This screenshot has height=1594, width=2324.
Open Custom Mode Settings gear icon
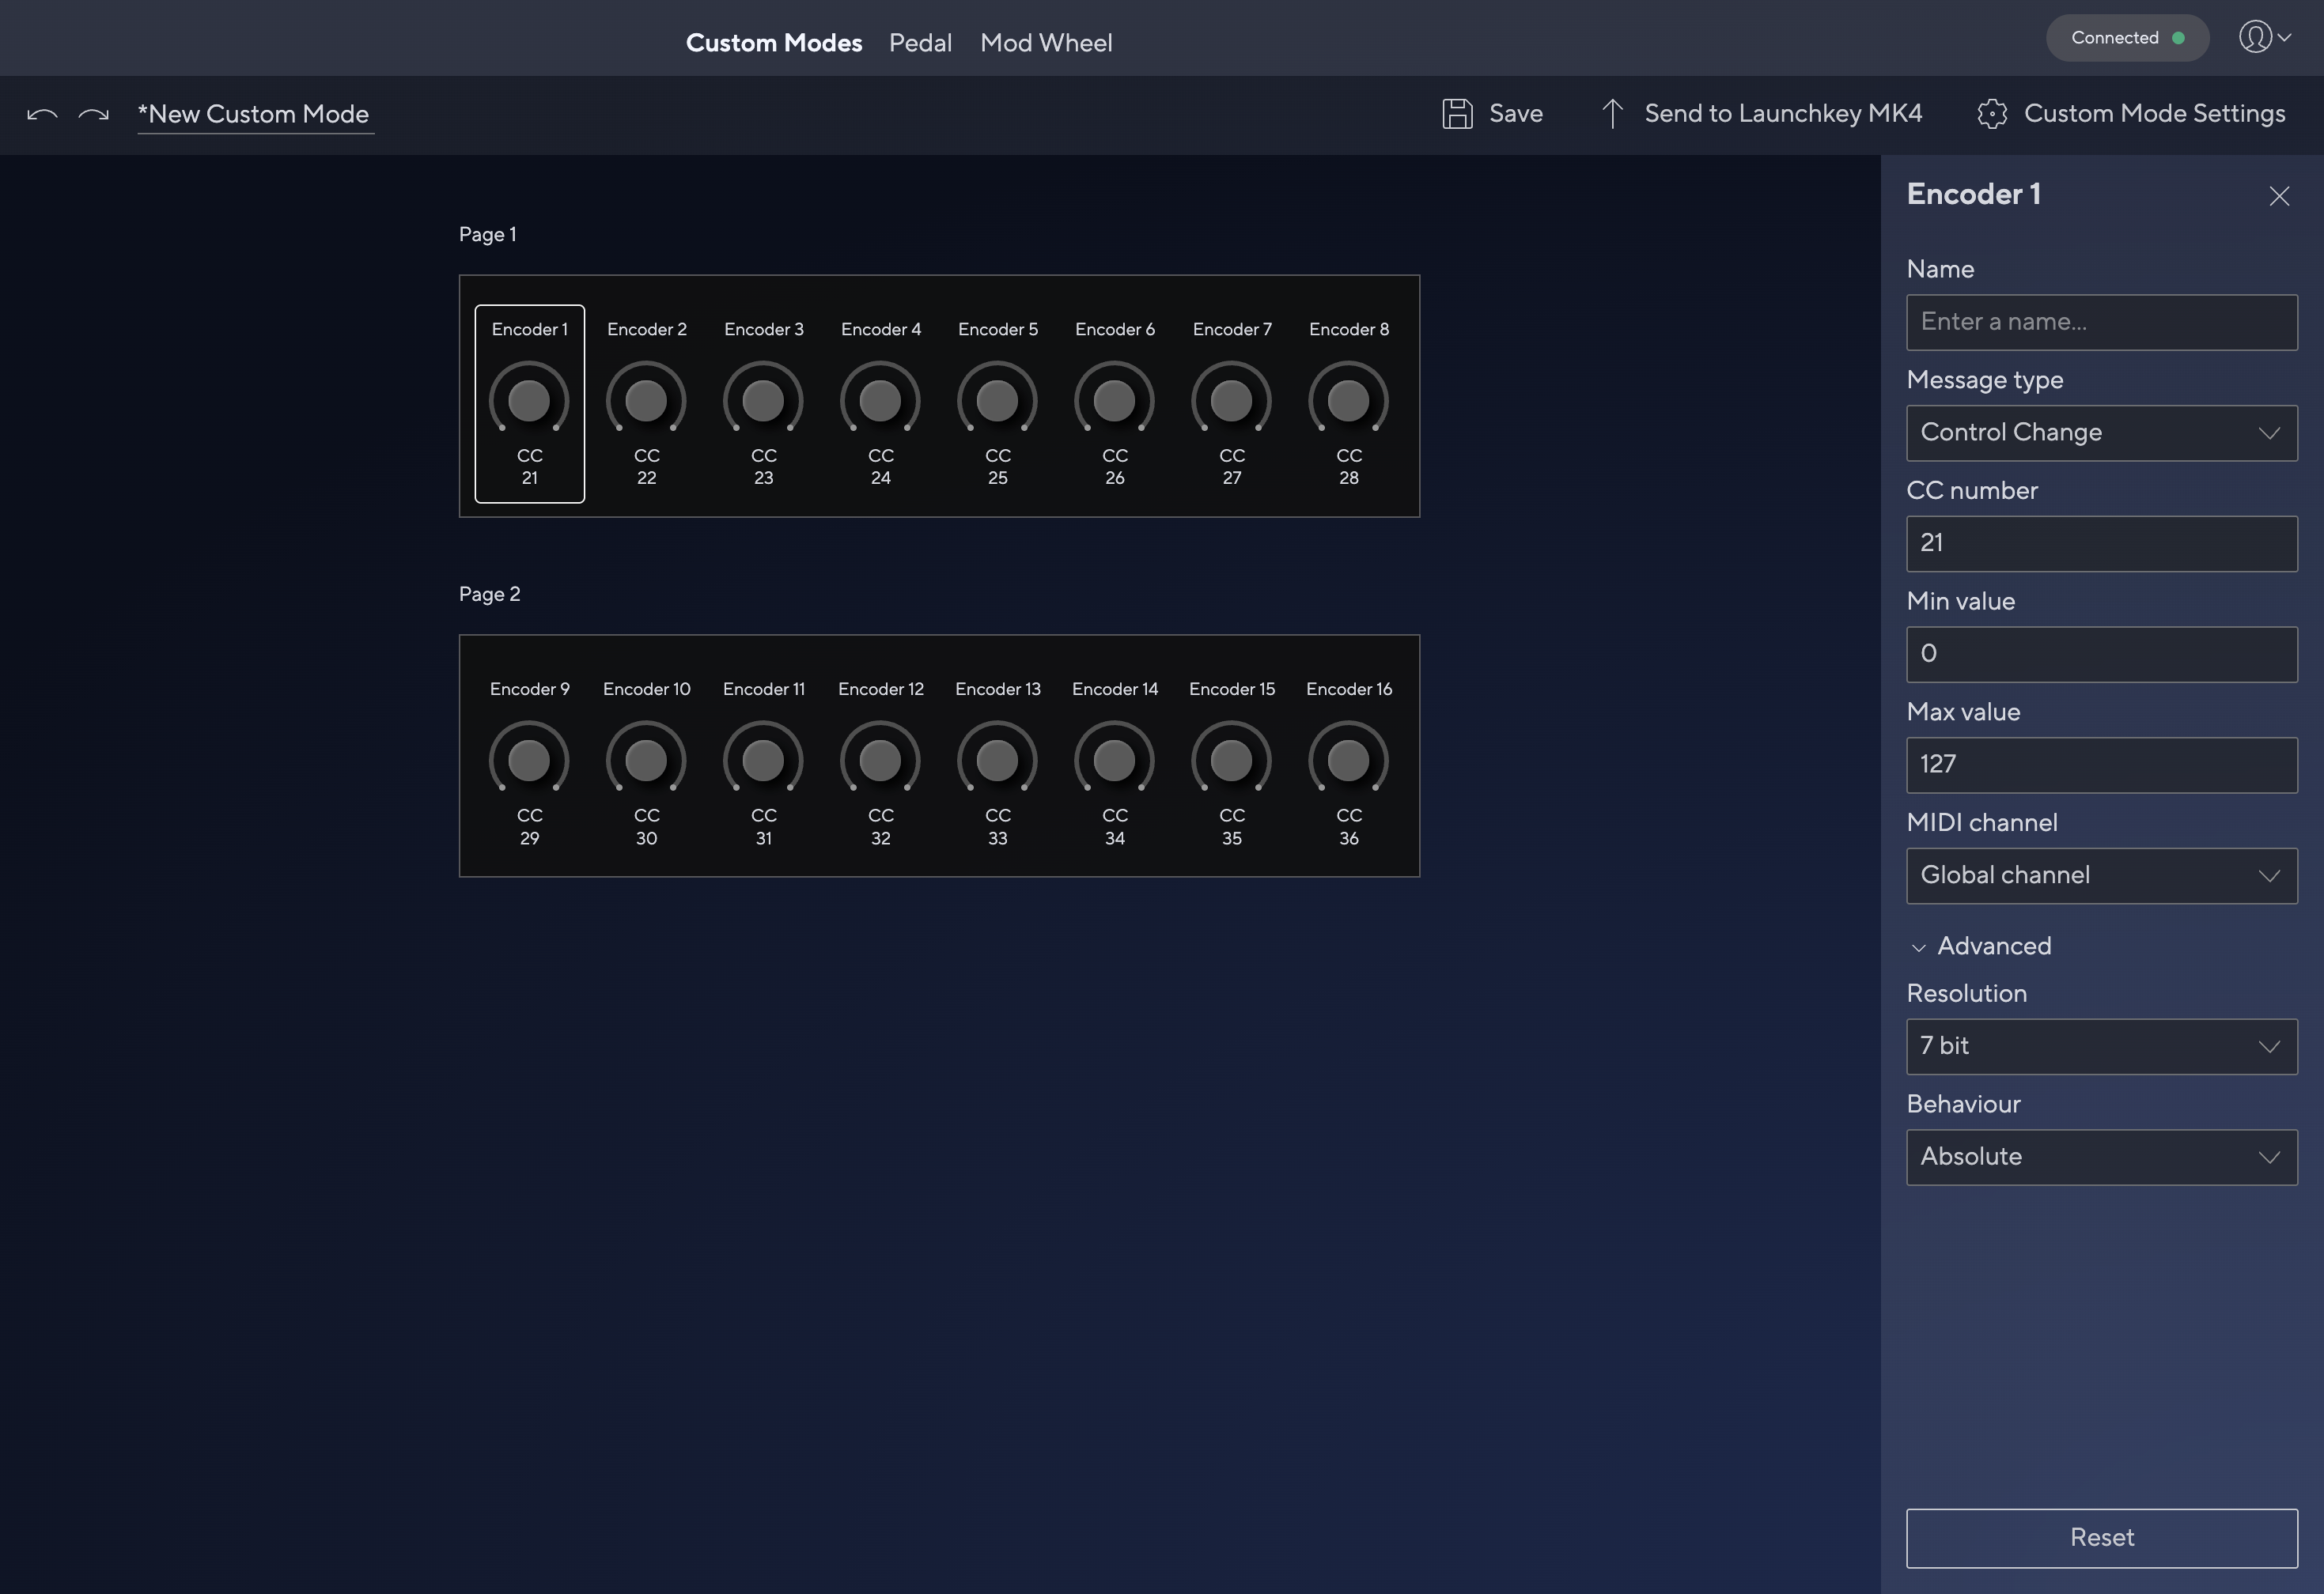click(1992, 114)
